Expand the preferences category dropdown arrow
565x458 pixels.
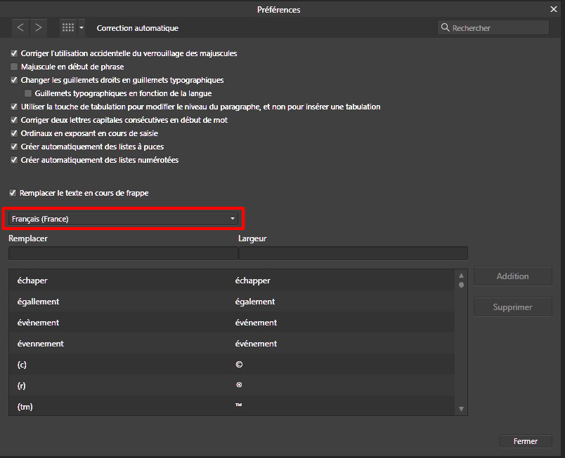point(82,27)
